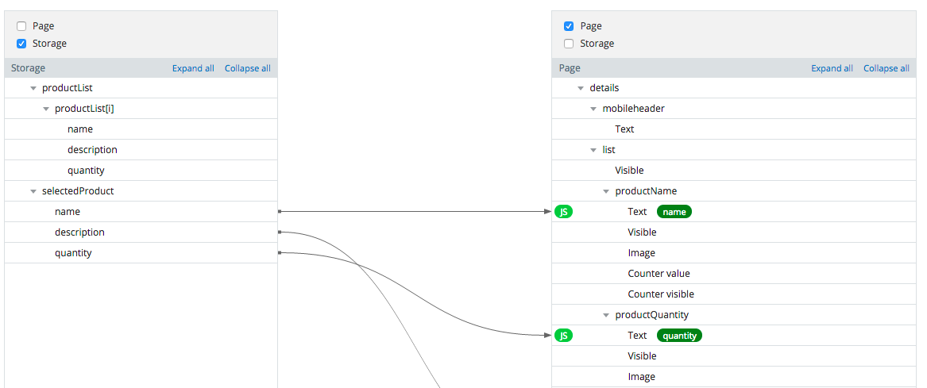The width and height of the screenshot is (927, 388).
Task: Click the JS icon beside productQuantity Text
Action: (x=563, y=336)
